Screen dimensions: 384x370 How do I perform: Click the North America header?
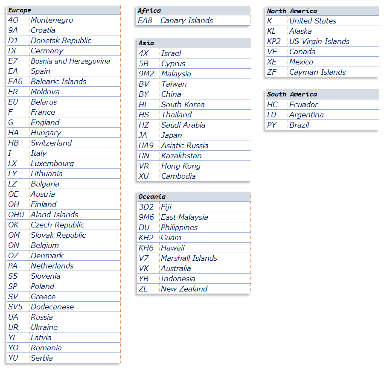(292, 11)
